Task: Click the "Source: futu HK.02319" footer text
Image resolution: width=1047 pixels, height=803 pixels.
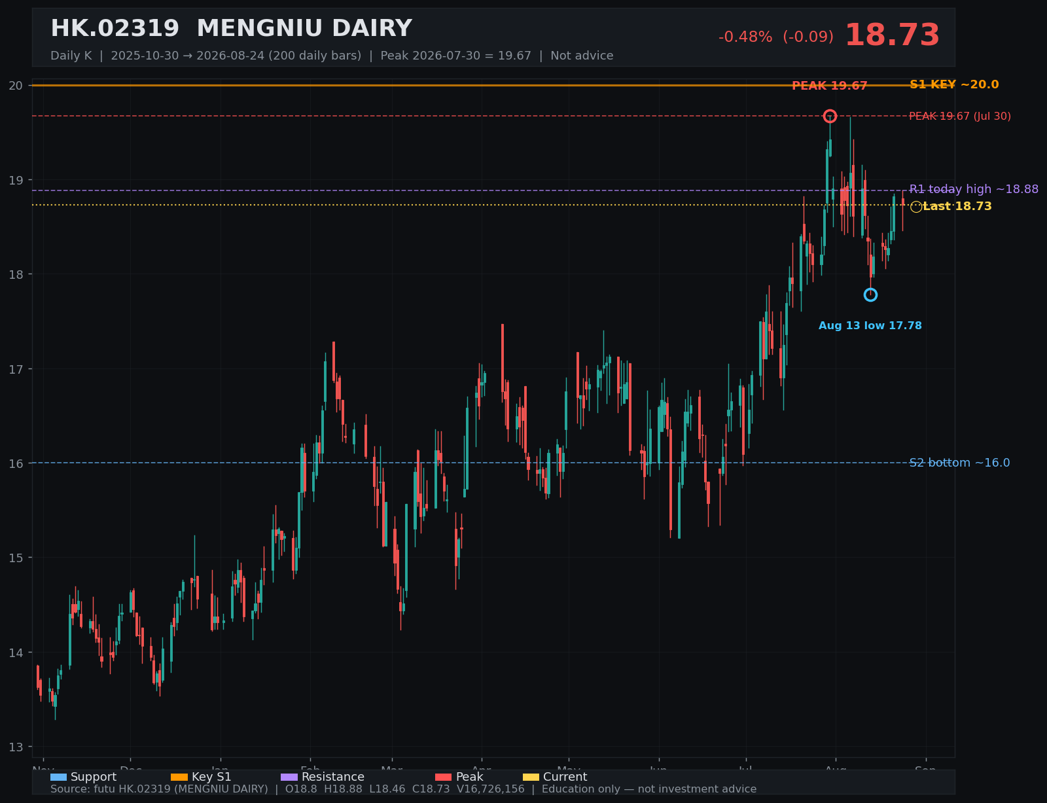Action: 403,789
